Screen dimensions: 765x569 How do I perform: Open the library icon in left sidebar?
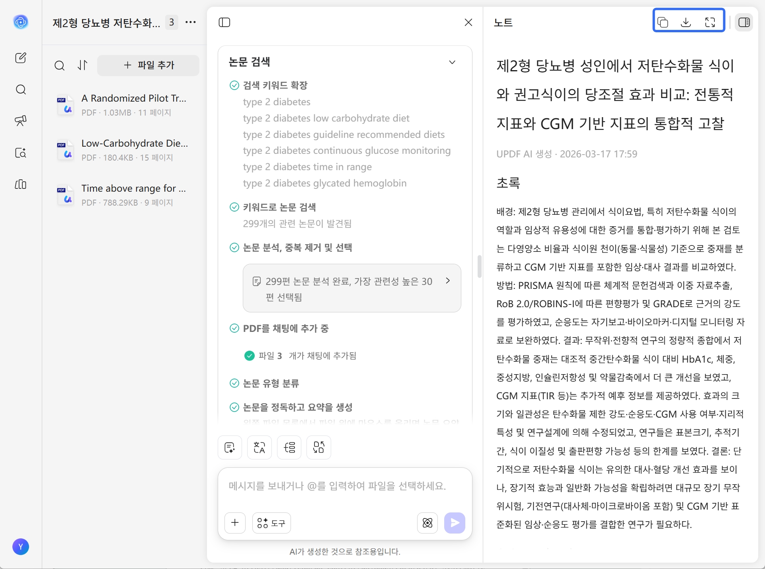pyautogui.click(x=21, y=184)
